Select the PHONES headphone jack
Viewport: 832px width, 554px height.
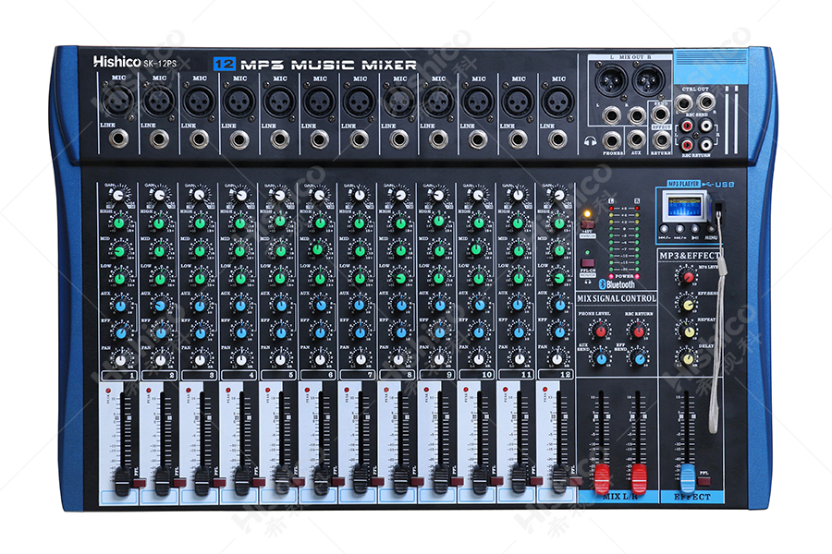[x=611, y=140]
